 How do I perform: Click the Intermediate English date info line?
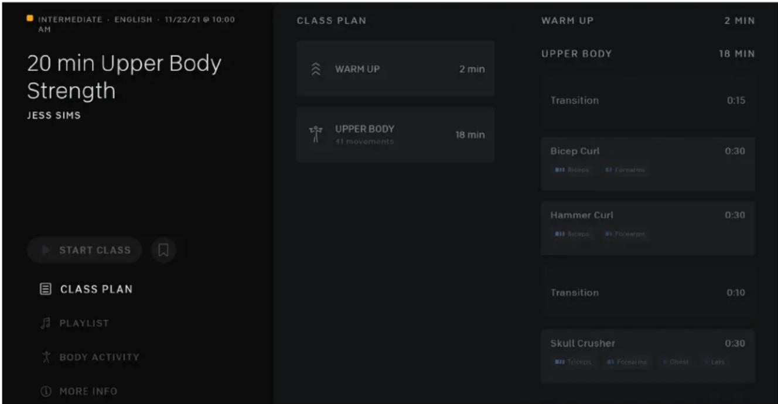(136, 24)
